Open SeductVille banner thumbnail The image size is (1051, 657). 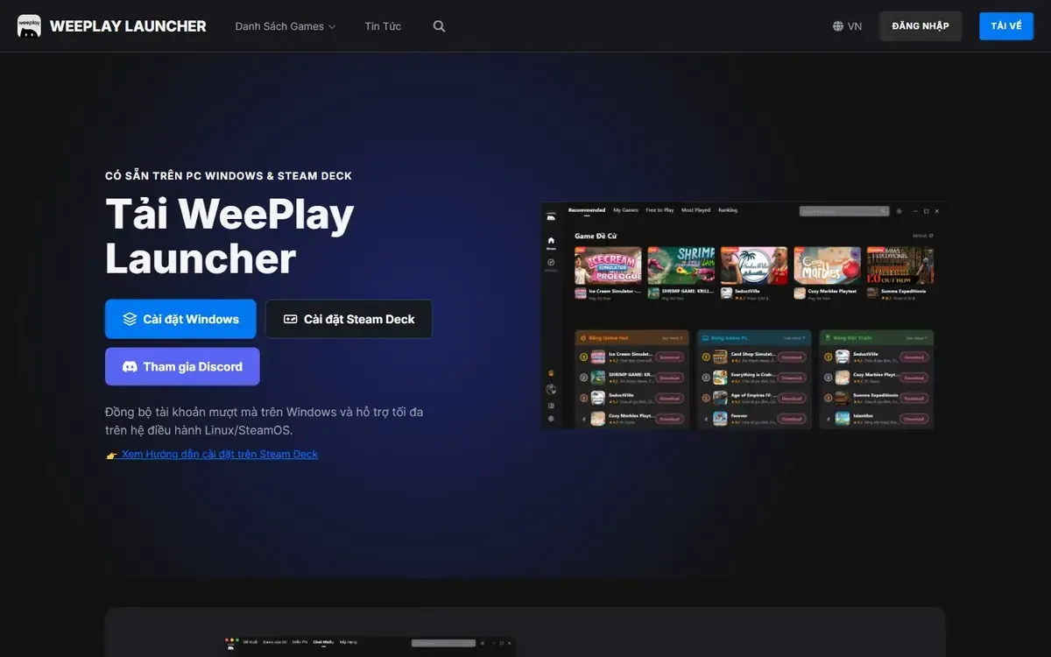pos(754,265)
